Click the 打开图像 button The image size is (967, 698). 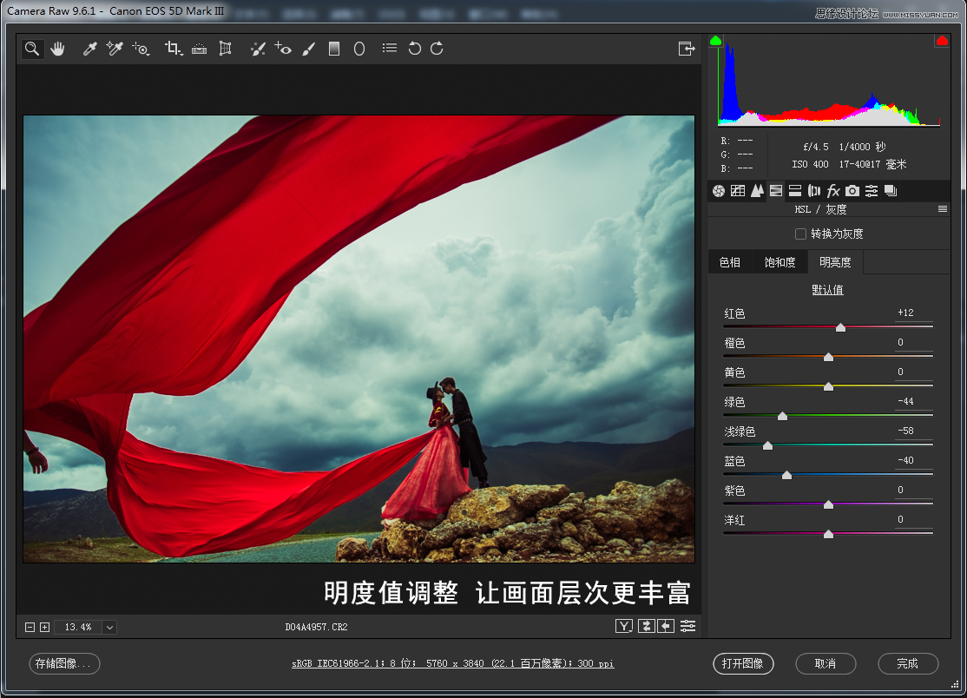click(x=743, y=663)
